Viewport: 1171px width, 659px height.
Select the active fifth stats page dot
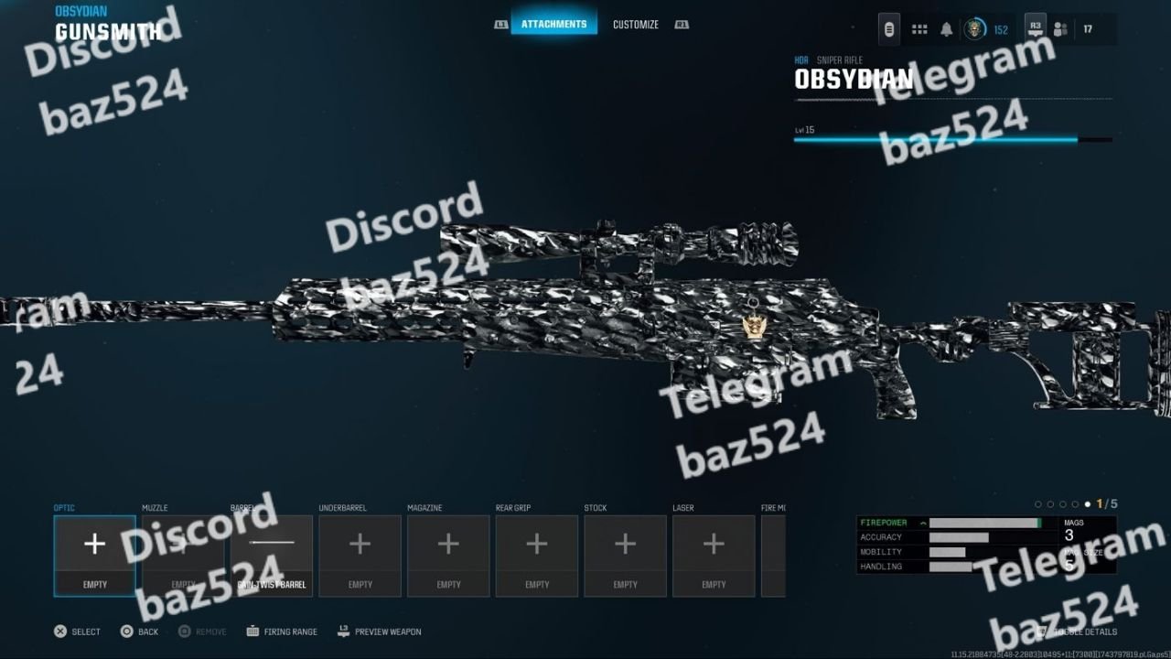click(x=1087, y=504)
